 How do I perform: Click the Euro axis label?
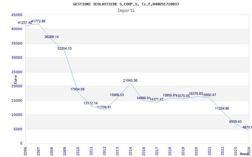[15, 80]
